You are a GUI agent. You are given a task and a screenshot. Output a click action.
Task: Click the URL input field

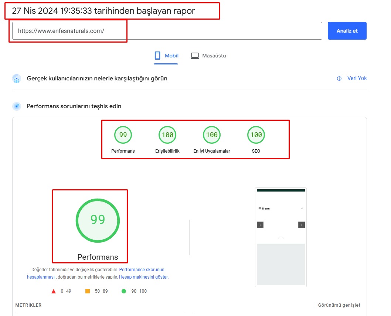(167, 31)
